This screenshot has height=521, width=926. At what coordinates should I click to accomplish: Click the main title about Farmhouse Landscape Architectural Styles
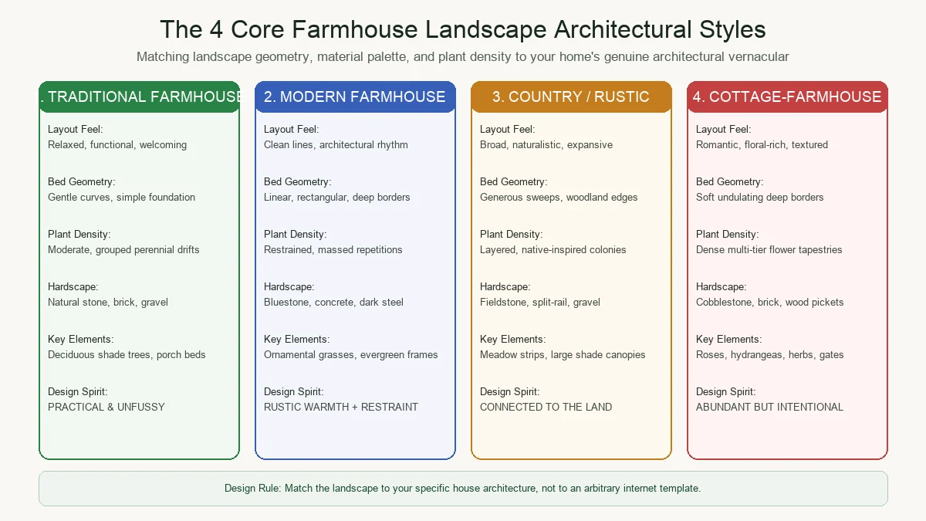pos(463,29)
